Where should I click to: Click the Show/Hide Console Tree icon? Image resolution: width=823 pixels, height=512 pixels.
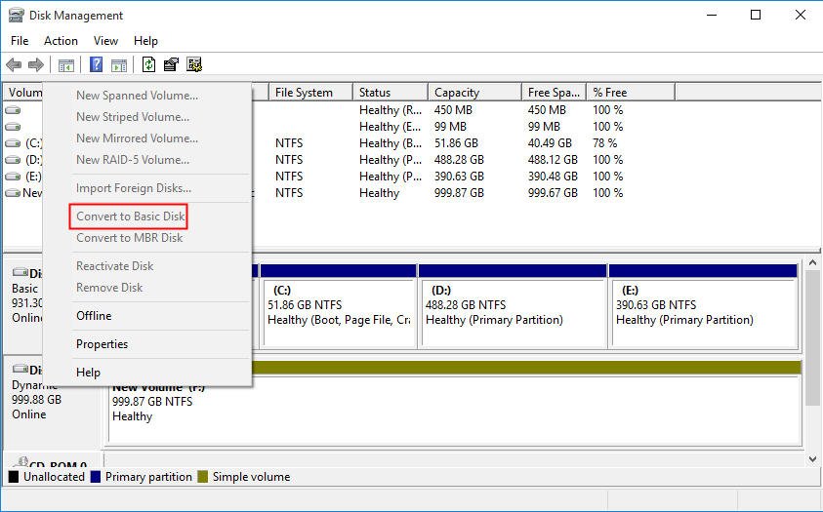click(66, 65)
